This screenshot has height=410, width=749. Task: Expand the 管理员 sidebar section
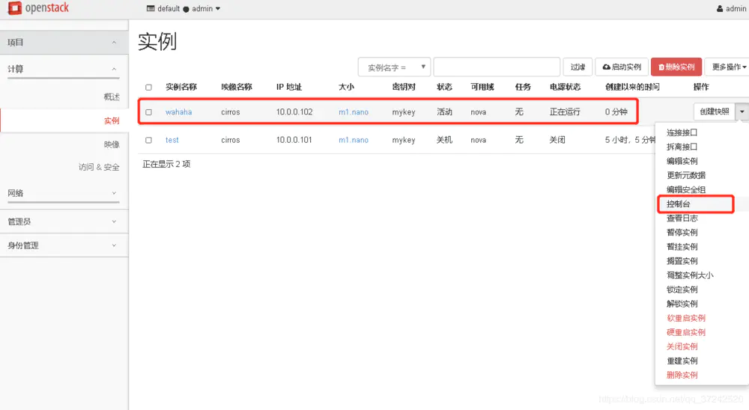pos(64,221)
